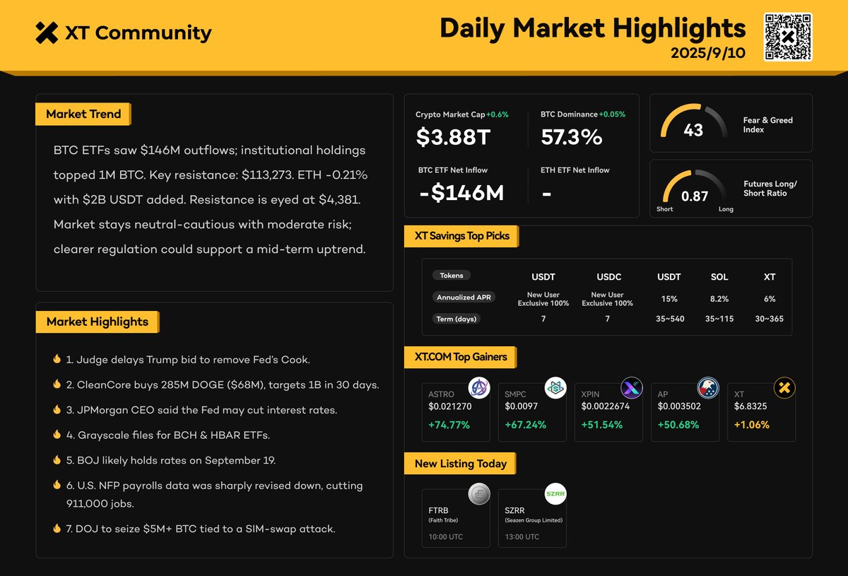
Task: Click the flame icon beside the BOJ rates highlight
Action: [57, 460]
